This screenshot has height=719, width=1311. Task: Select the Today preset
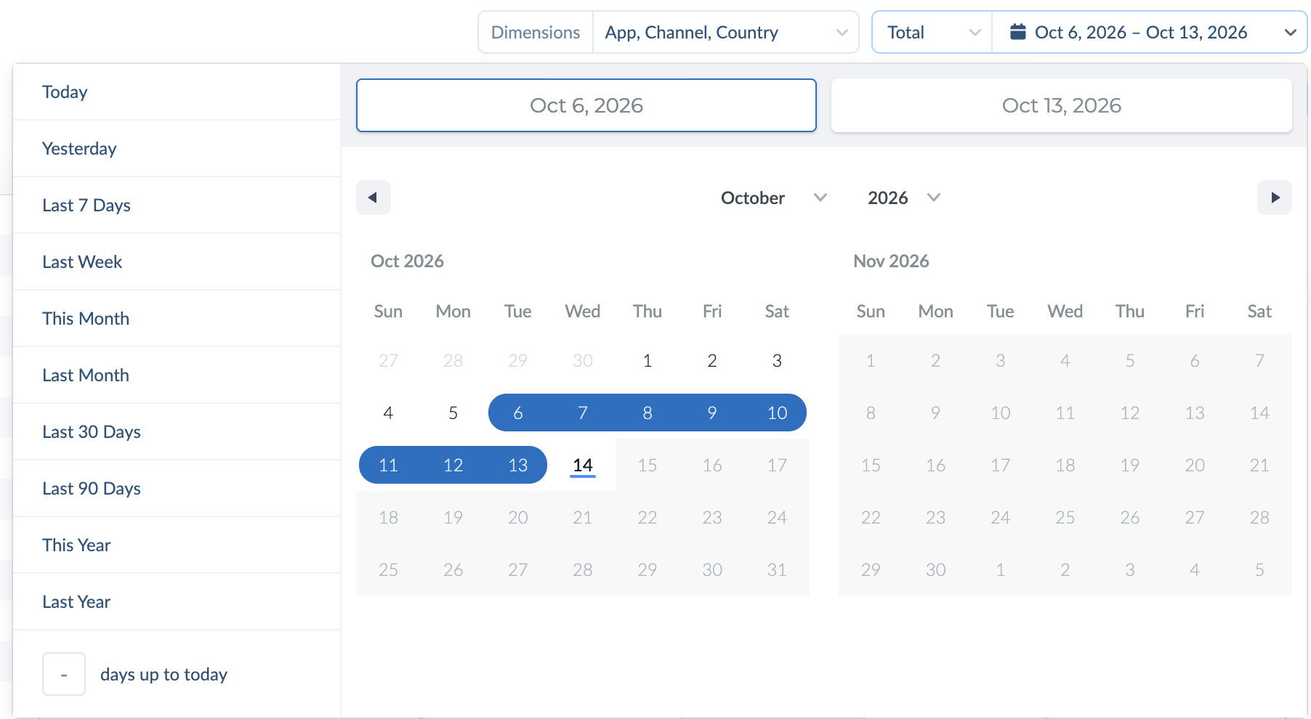coord(177,92)
